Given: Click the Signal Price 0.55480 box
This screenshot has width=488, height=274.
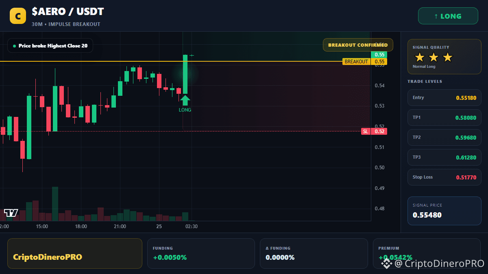Looking at the screenshot, I should (x=444, y=211).
